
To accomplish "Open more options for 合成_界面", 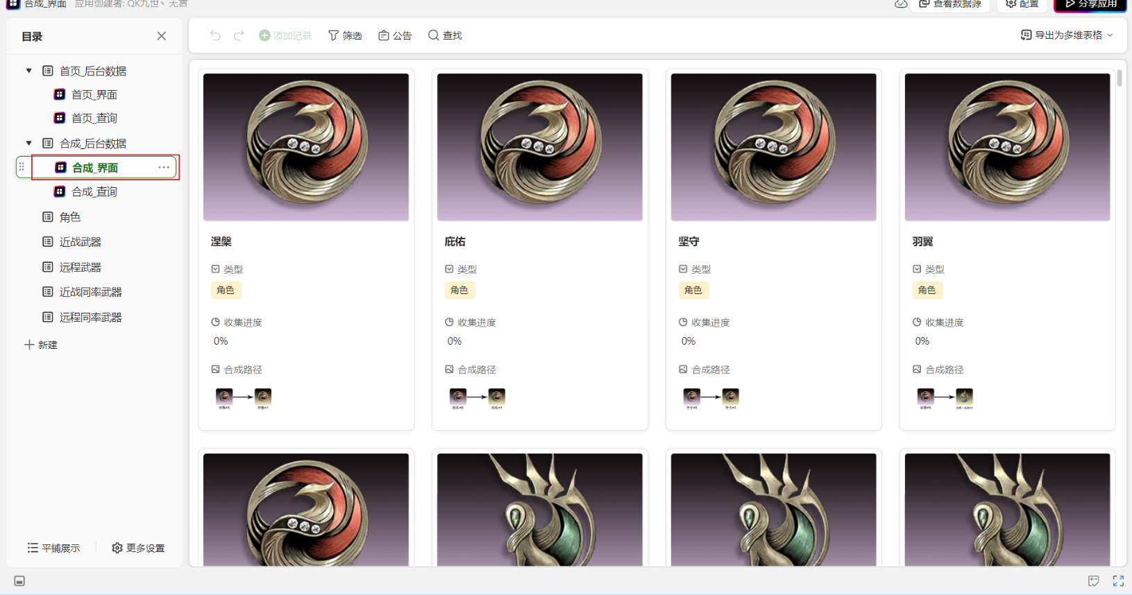I will [x=164, y=167].
